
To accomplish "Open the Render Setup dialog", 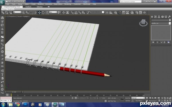I will [136, 13].
